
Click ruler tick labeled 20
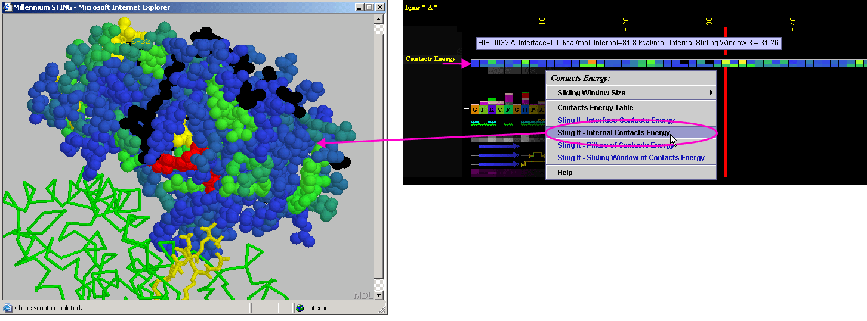point(625,21)
